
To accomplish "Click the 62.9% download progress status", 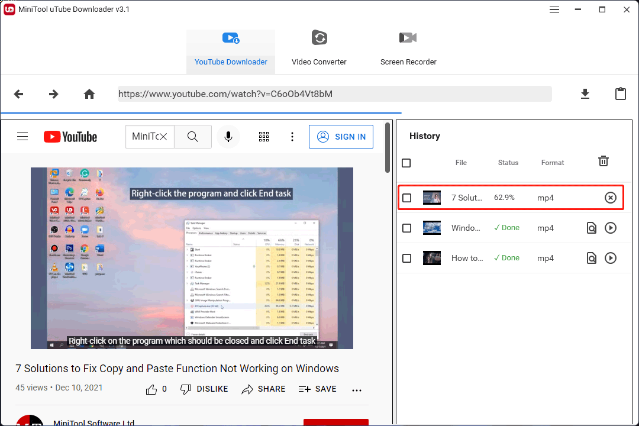I will click(504, 198).
